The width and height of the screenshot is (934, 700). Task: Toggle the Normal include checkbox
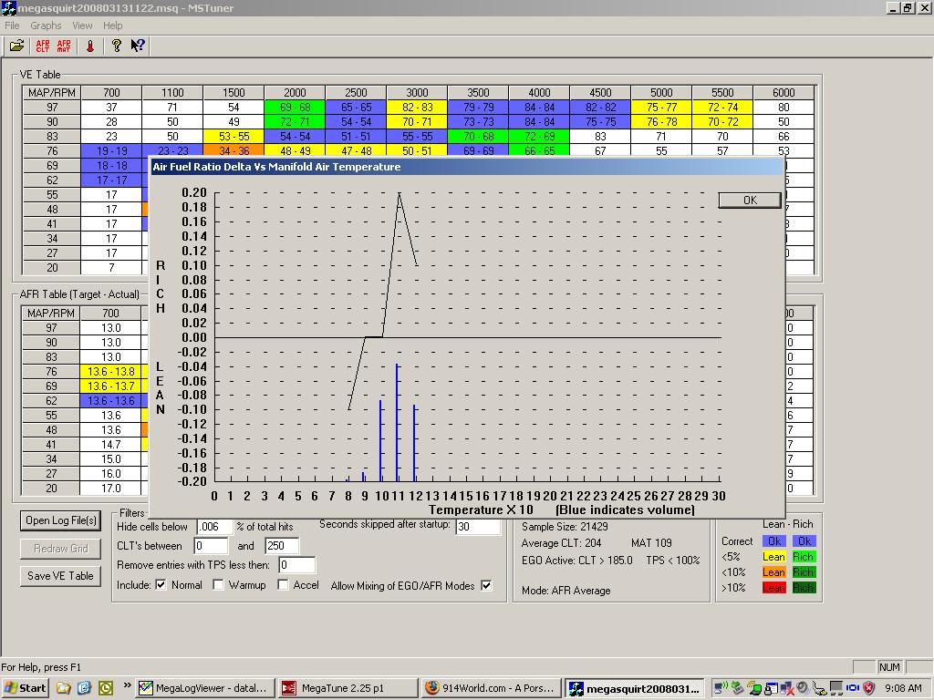(x=161, y=585)
